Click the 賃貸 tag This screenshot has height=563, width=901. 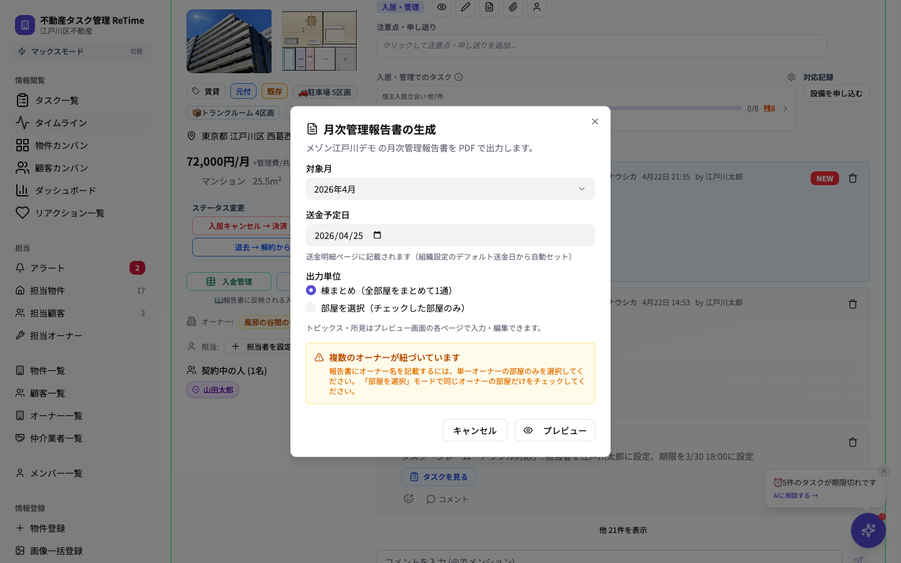click(x=206, y=91)
